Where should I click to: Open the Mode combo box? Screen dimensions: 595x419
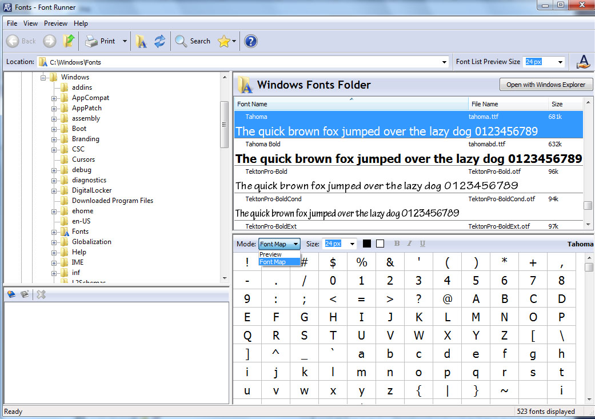pos(279,244)
